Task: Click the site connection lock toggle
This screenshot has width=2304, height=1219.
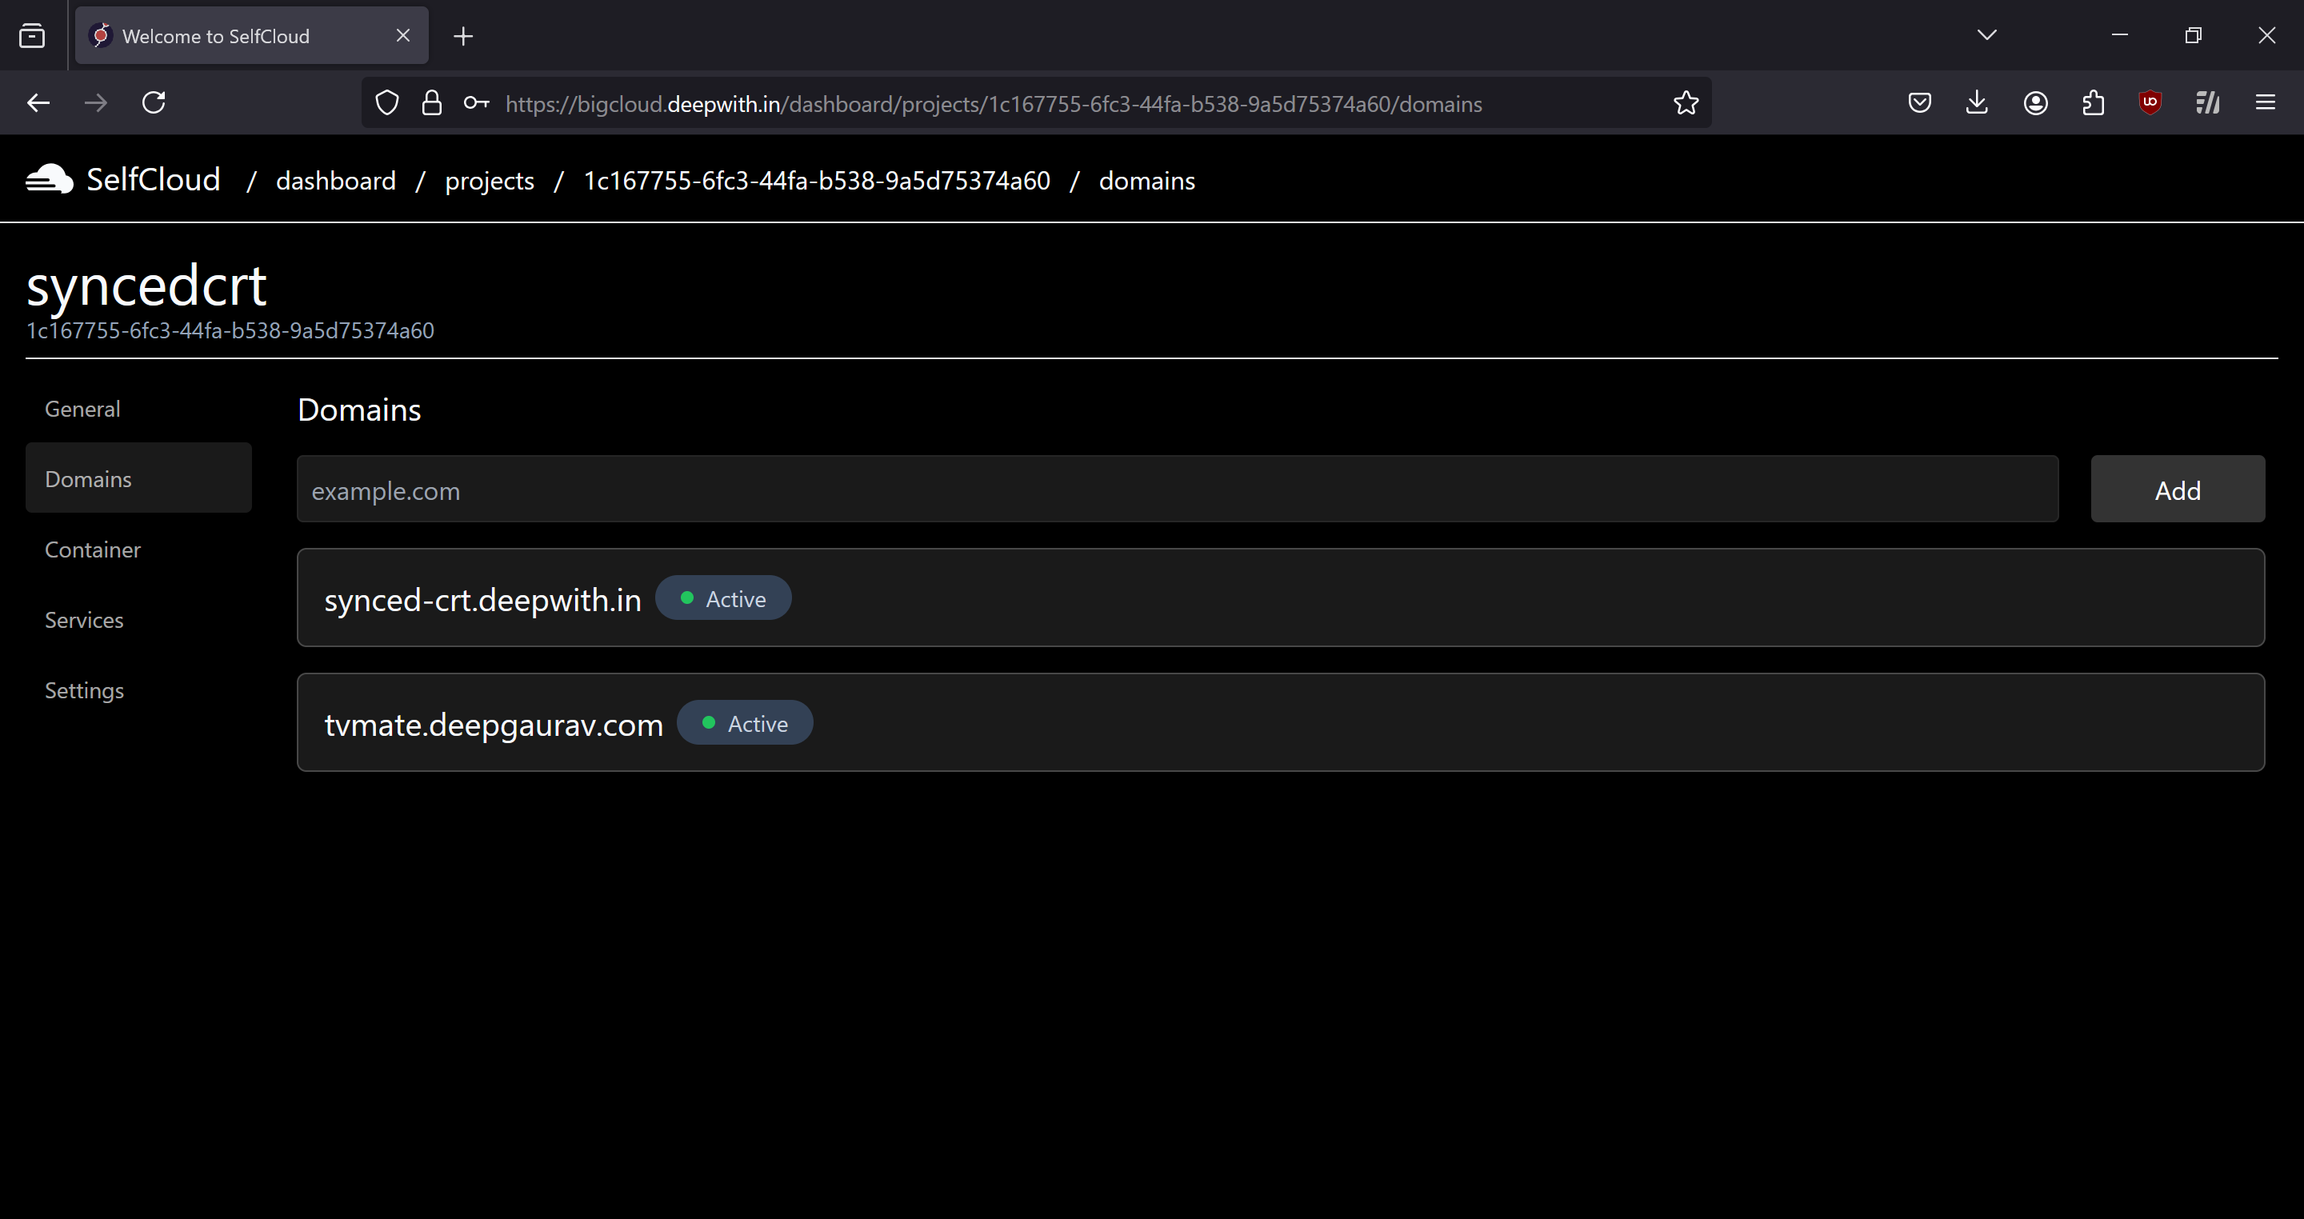Action: click(x=432, y=102)
